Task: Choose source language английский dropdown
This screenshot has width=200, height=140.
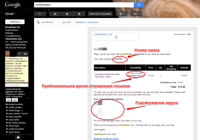Action: click(x=48, y=22)
